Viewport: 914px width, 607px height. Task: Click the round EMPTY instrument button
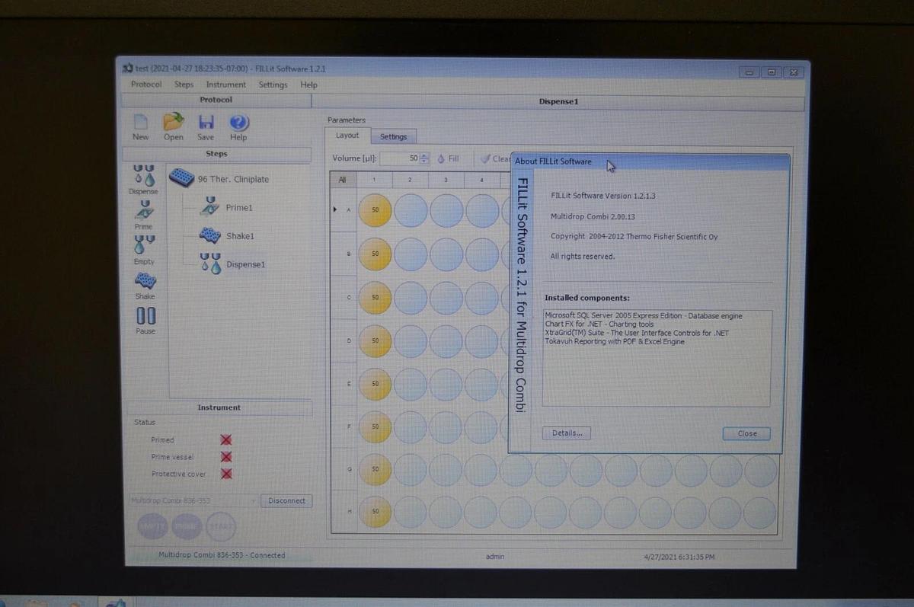pos(152,526)
